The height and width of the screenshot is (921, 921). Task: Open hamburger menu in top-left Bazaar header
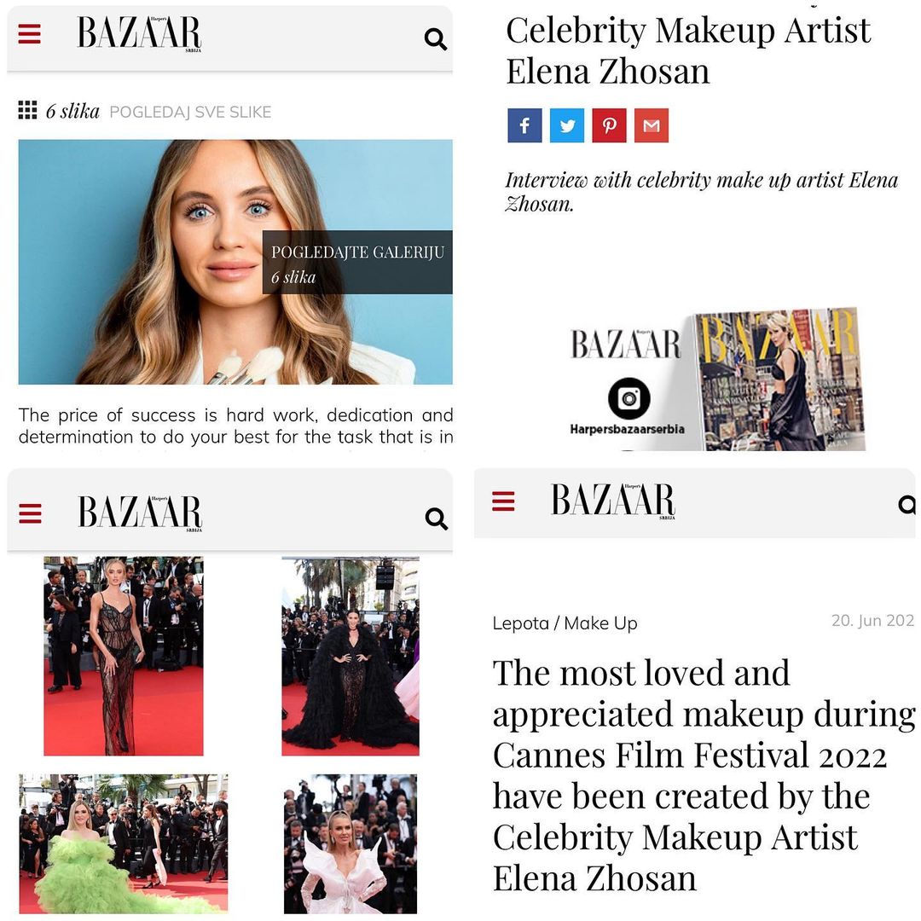[x=29, y=34]
